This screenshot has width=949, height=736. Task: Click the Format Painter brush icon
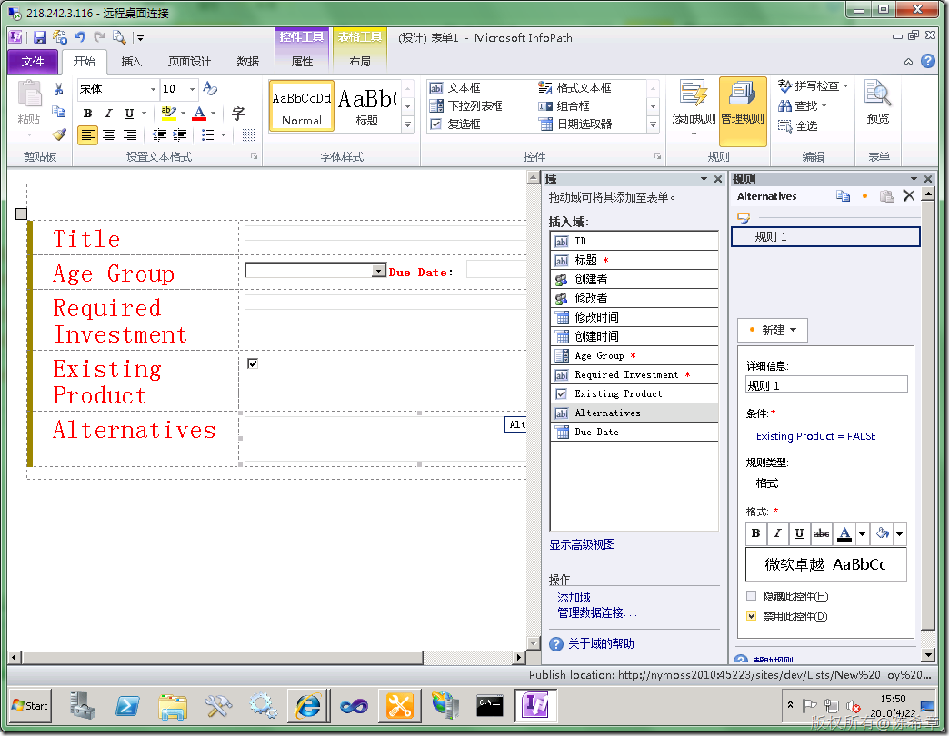tap(59, 134)
